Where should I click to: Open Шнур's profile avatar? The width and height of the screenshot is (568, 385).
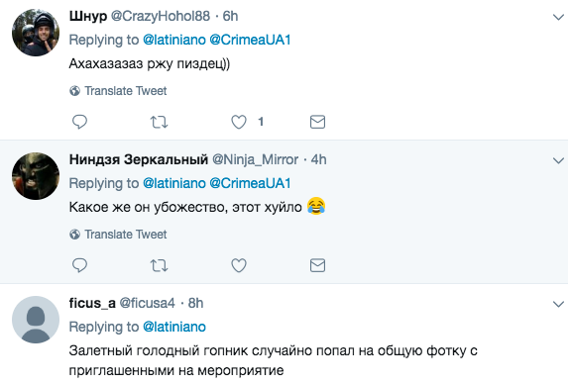[x=36, y=33]
